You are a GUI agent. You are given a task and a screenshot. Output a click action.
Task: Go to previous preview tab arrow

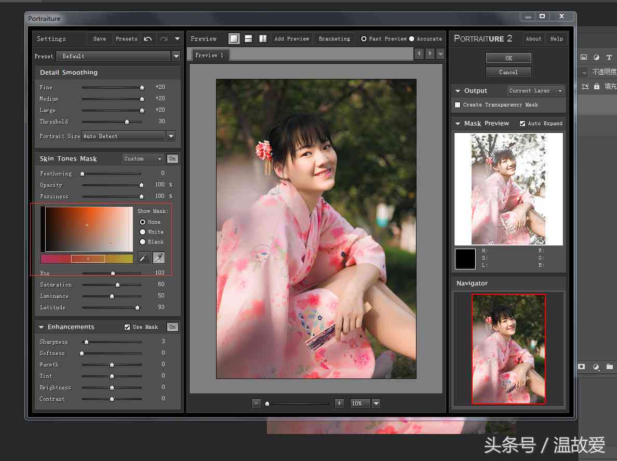click(419, 53)
